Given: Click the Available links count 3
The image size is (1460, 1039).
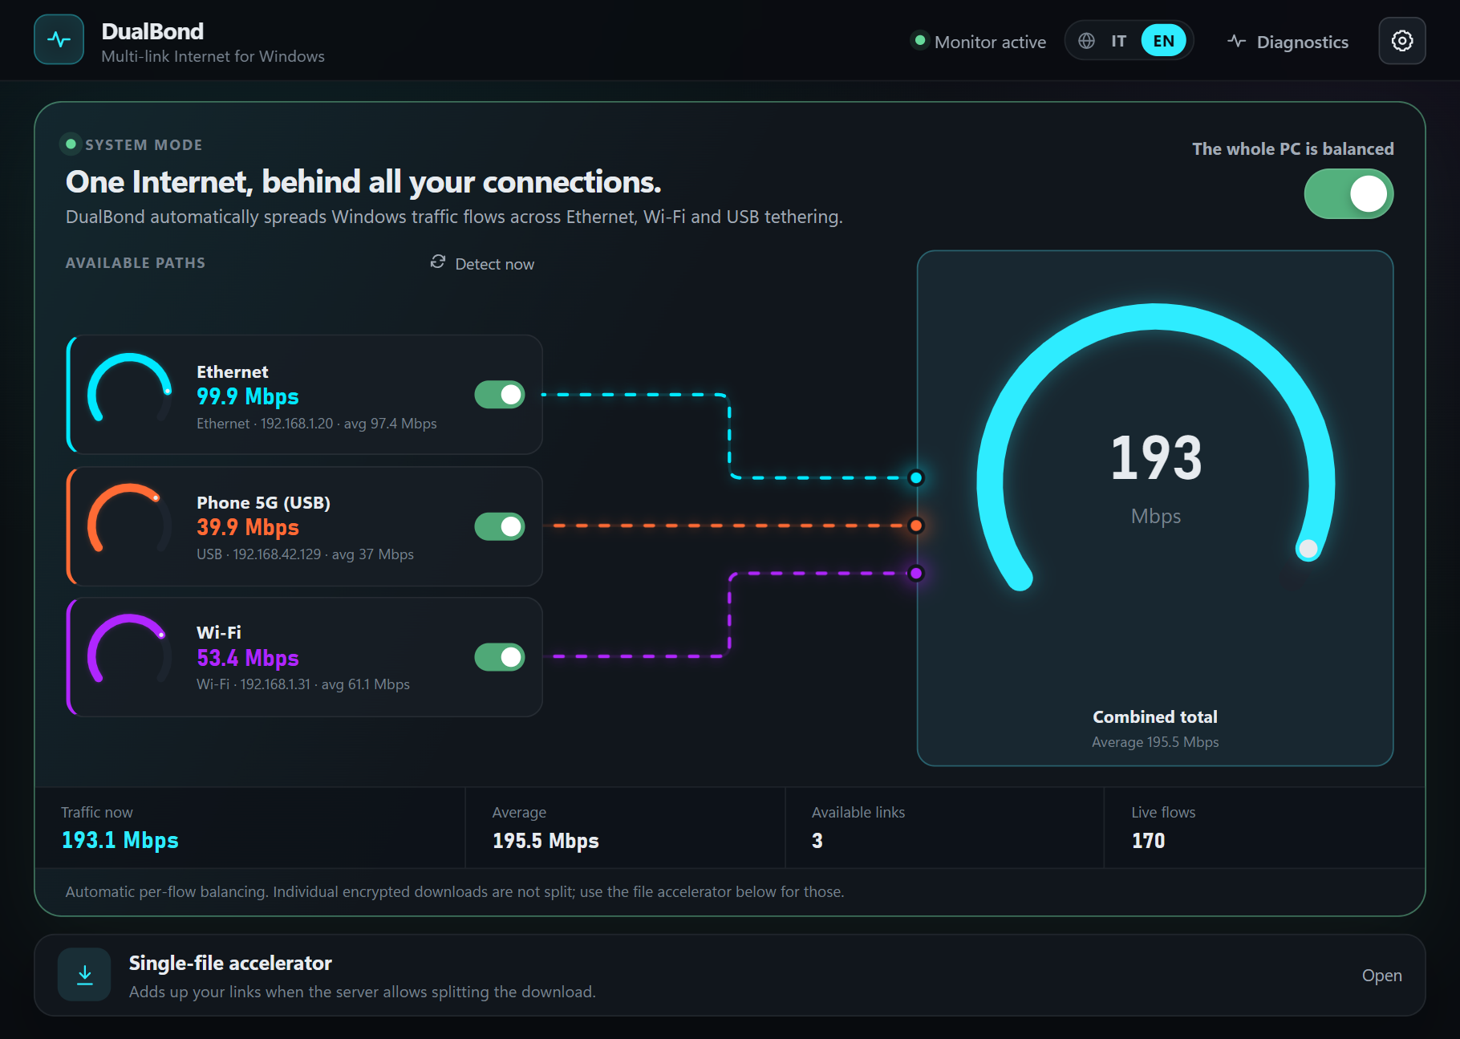Looking at the screenshot, I should [817, 841].
